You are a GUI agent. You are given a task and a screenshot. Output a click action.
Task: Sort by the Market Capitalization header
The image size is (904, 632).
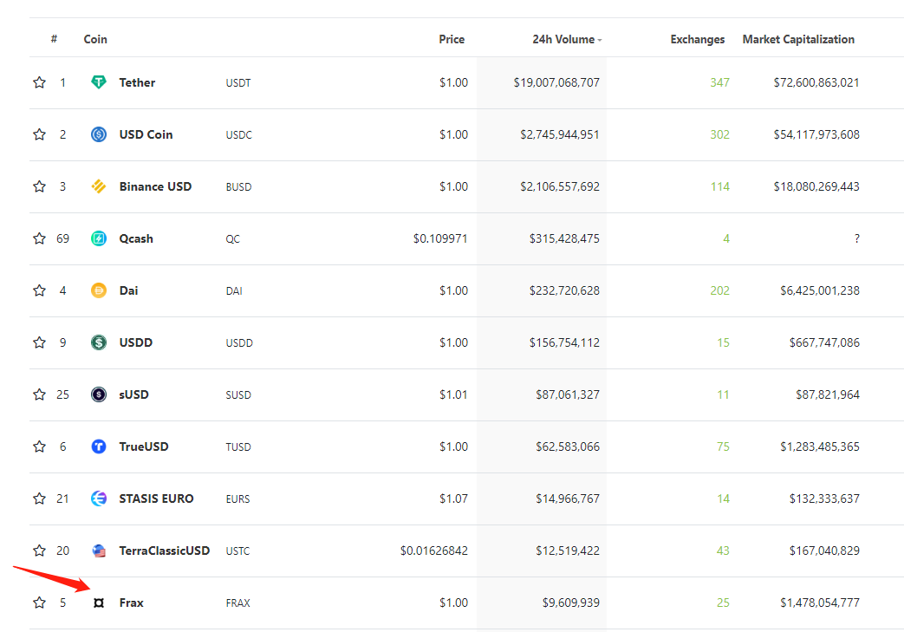(x=798, y=39)
